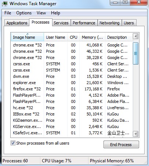149x166 pixels.
Task: Click the Task Manager title bar icon
Action: point(5,4)
